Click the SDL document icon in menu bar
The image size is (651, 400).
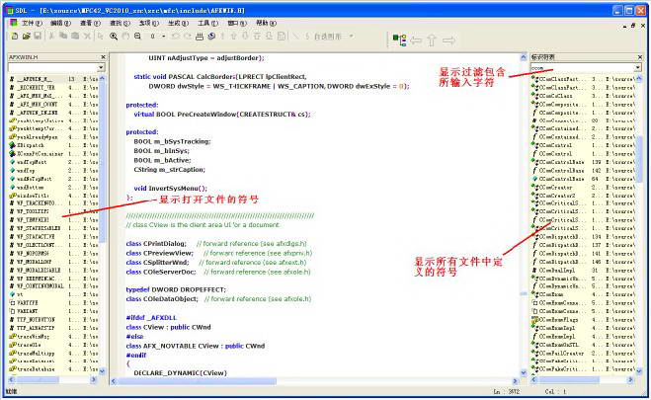[14, 23]
